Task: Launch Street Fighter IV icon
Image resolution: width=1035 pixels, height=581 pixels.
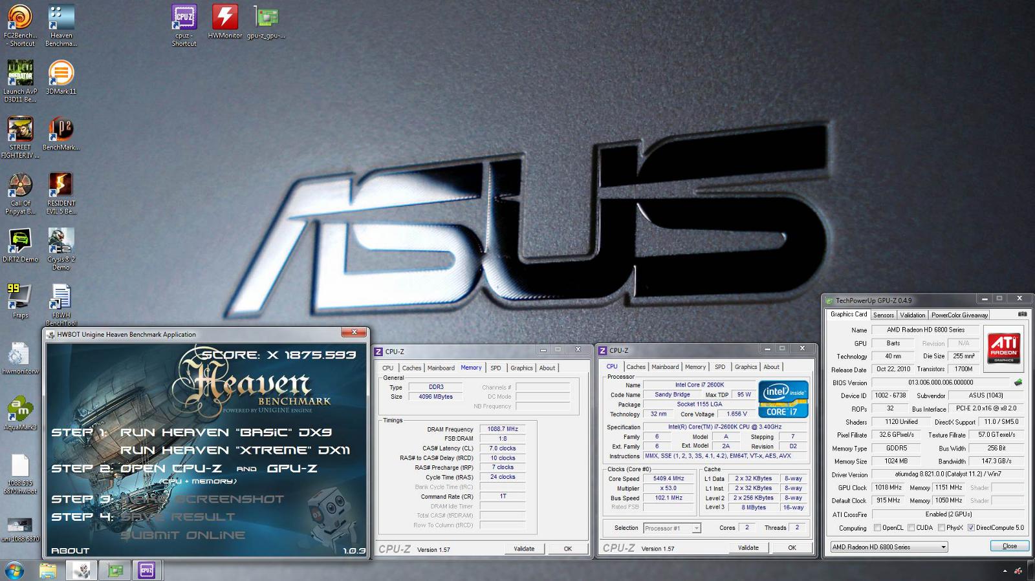Action: coord(20,138)
